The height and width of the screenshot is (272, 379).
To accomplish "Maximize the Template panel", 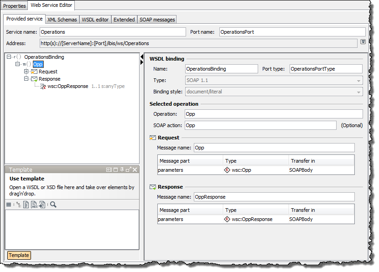I will point(115,169).
